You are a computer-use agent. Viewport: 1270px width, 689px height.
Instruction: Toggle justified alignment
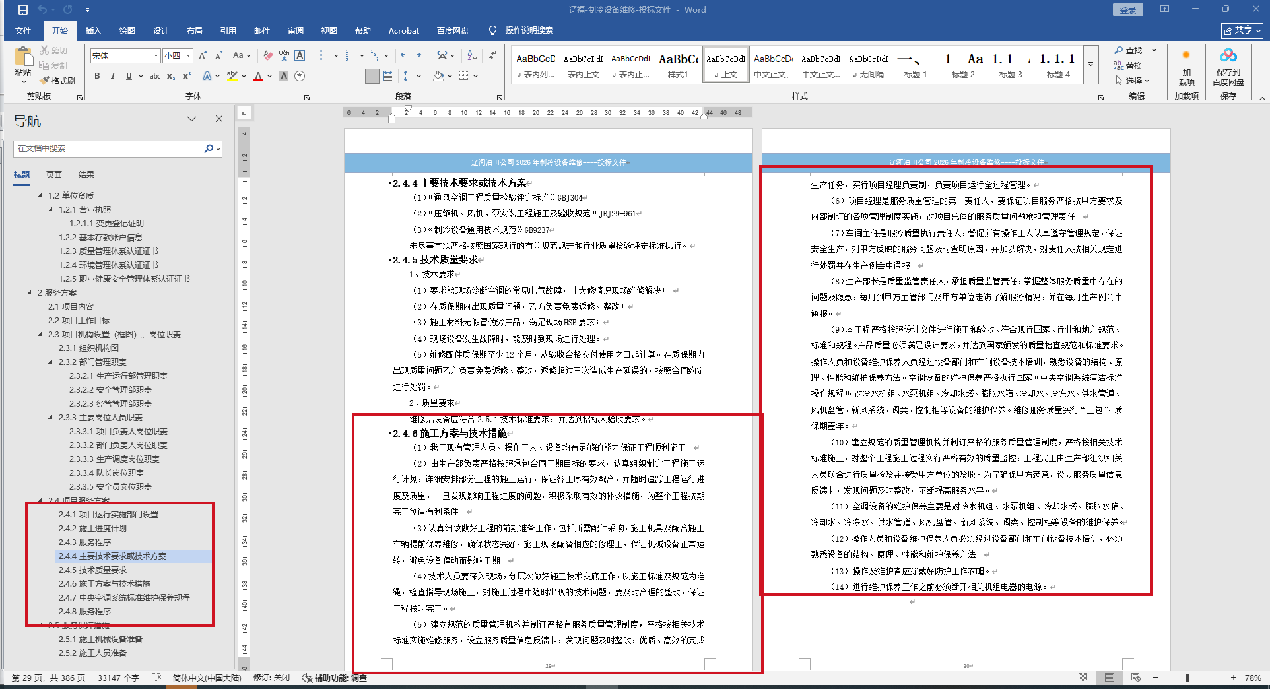tap(372, 76)
